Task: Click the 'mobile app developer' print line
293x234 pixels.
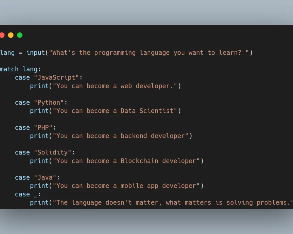Action: (x=117, y=186)
